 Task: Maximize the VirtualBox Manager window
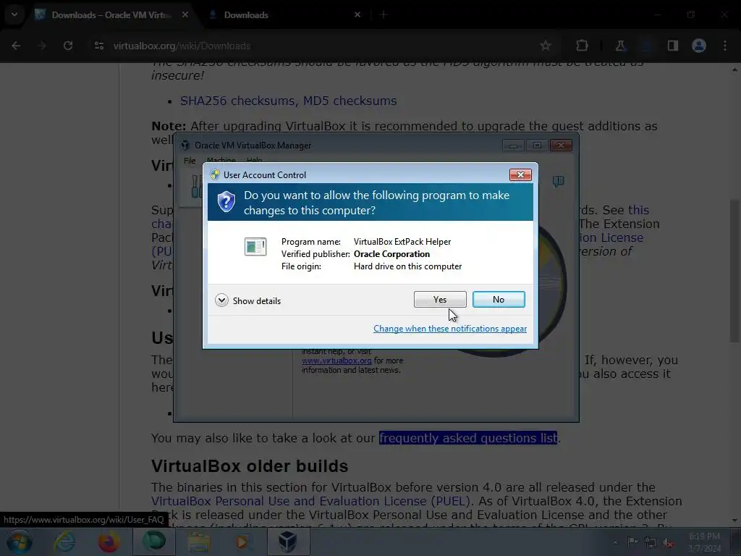[x=537, y=145]
